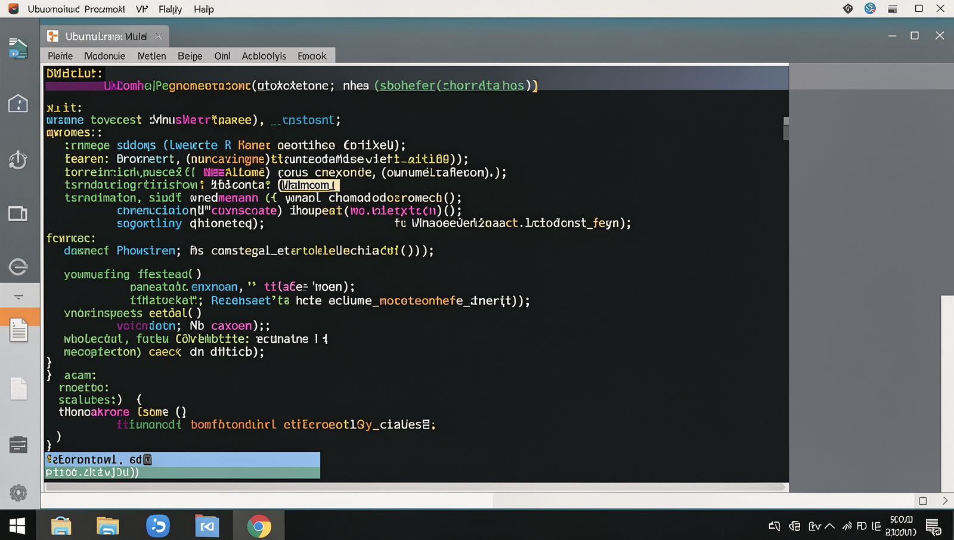Click the network globe tray icon

(794, 526)
